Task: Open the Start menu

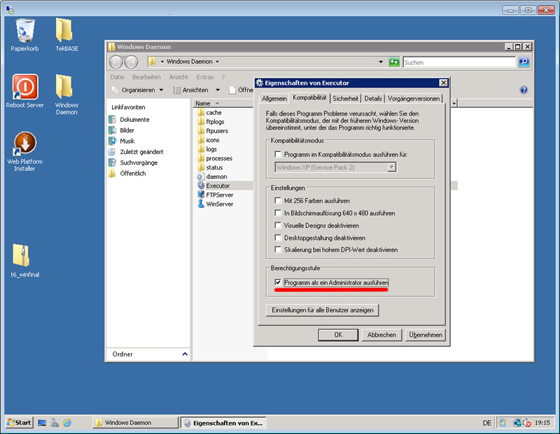Action: coord(20,423)
